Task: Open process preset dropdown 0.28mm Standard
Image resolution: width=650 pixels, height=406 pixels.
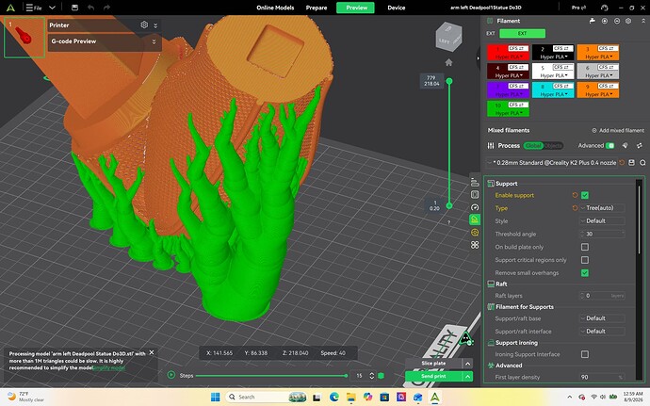Action: coord(552,163)
